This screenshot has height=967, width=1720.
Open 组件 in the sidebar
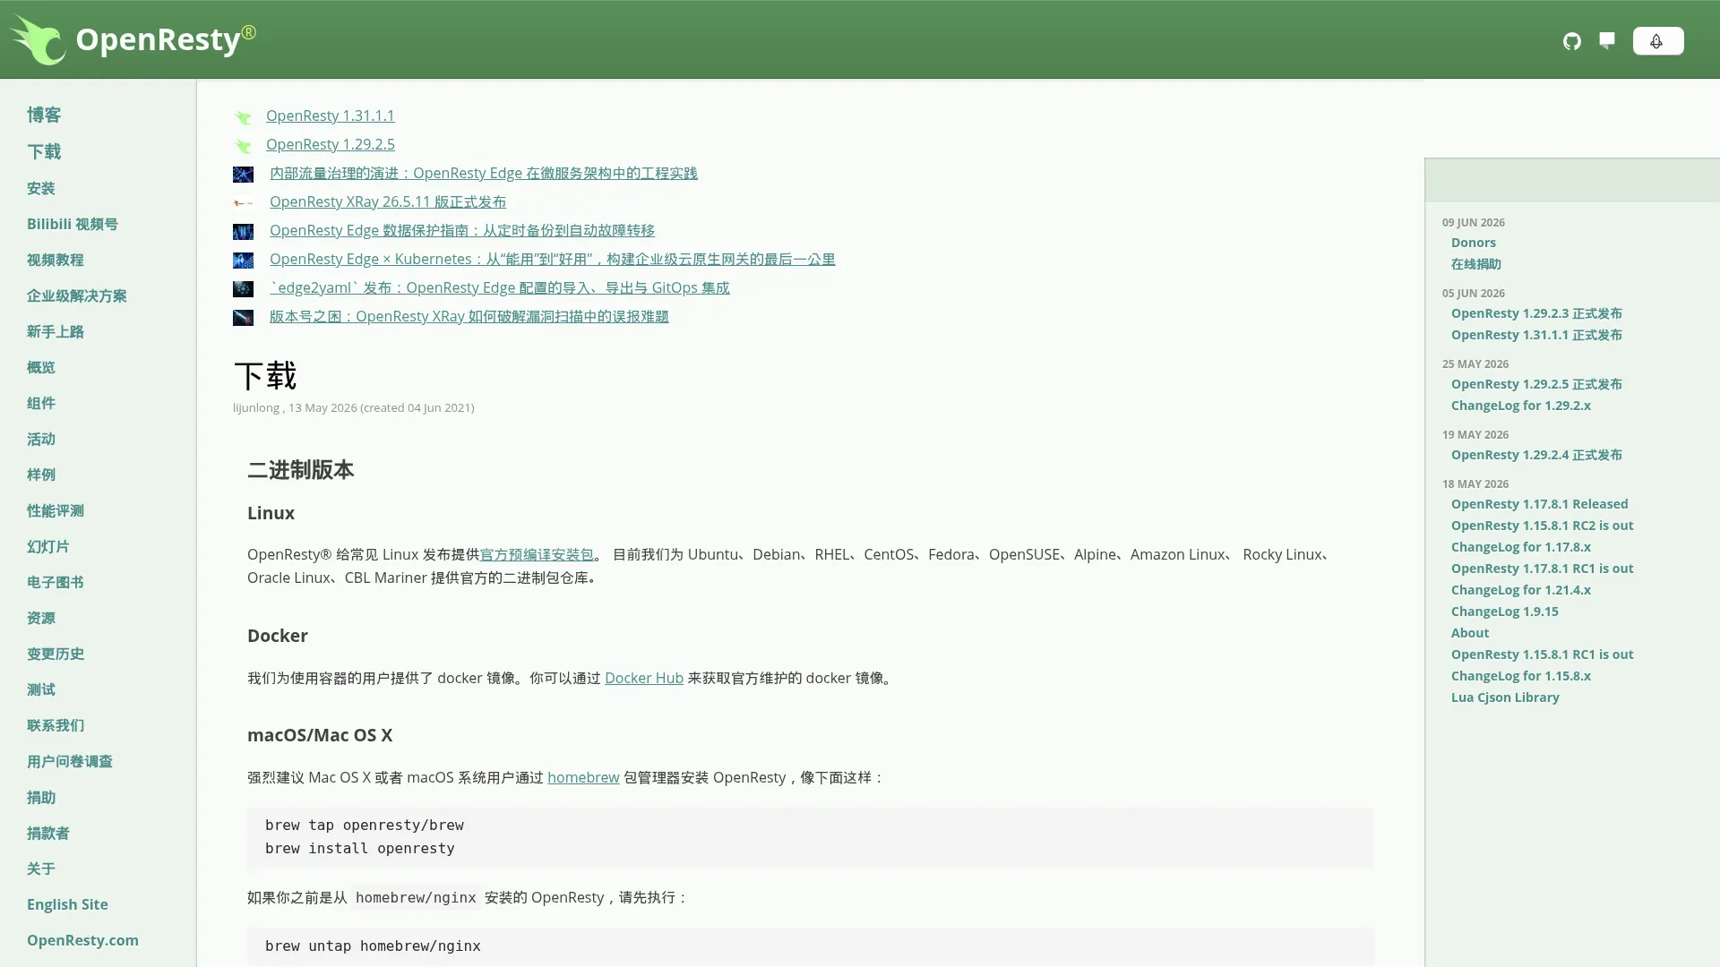(x=41, y=403)
